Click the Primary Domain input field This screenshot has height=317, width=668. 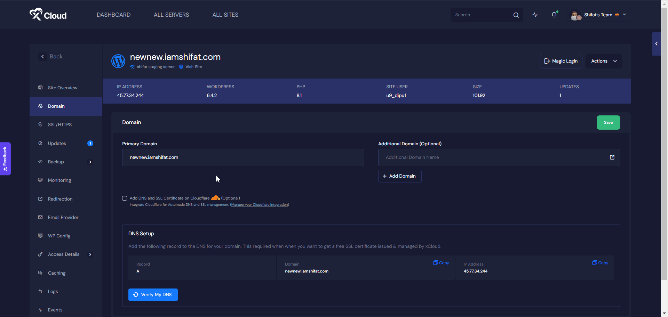pos(243,157)
